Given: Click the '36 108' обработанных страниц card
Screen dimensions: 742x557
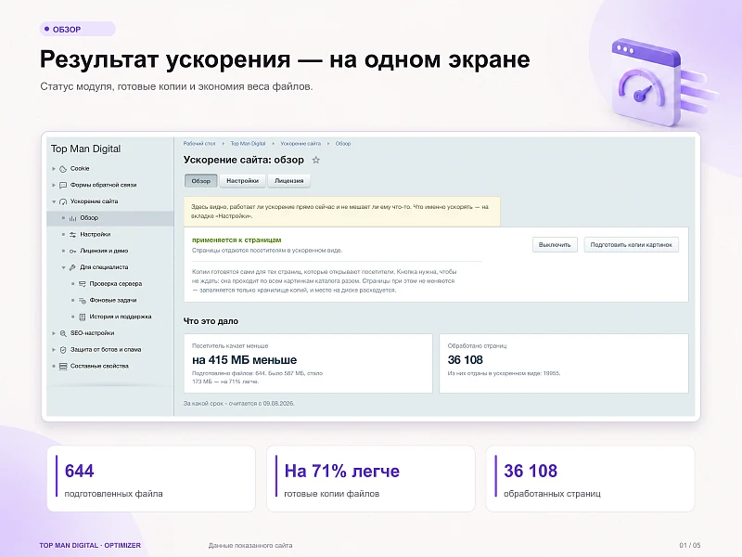Looking at the screenshot, I should coord(590,478).
